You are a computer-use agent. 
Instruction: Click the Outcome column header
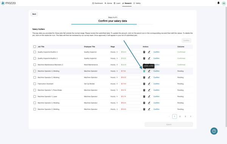181,46
